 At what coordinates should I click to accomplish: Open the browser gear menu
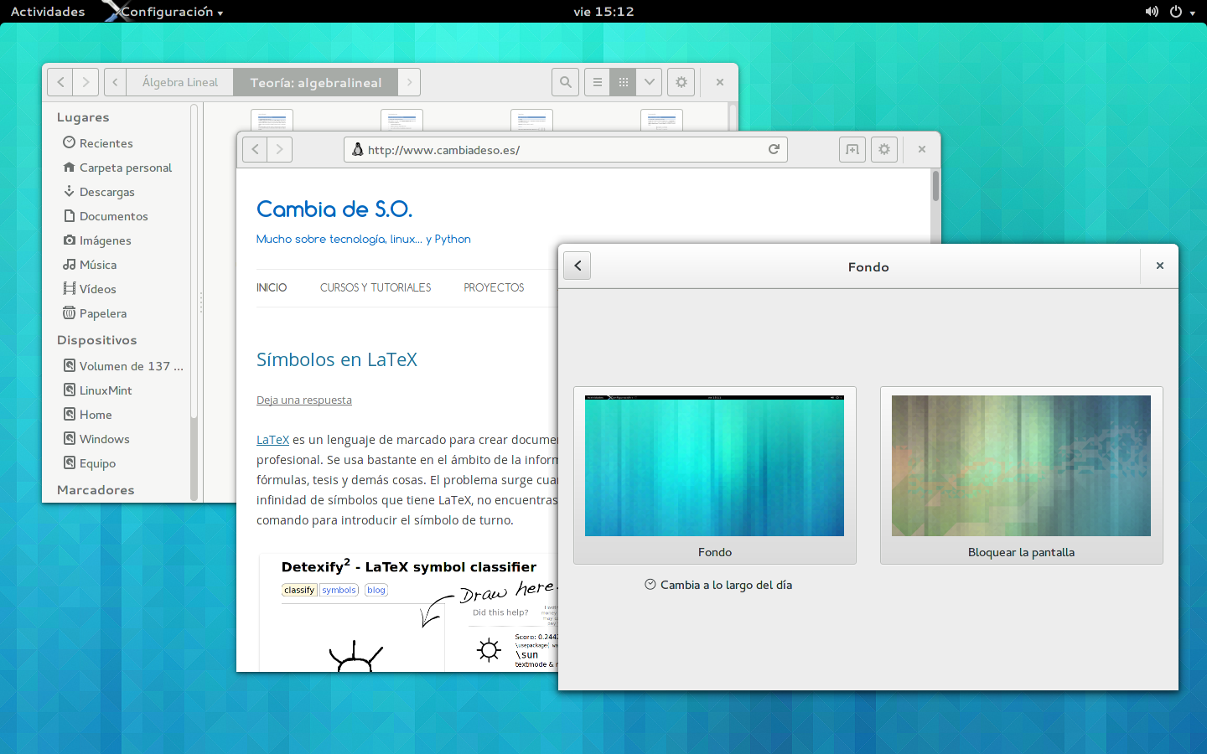click(884, 149)
